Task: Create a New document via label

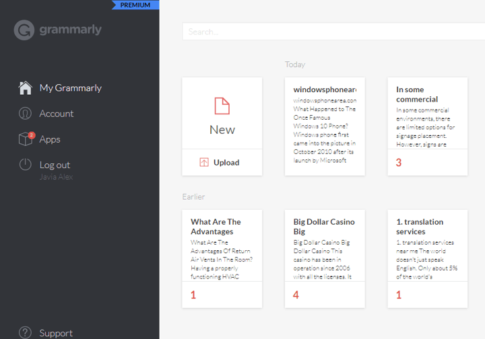Action: point(222,130)
